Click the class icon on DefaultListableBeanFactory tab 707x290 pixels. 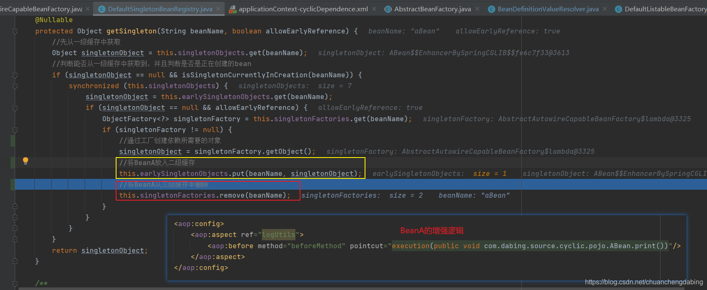pos(619,9)
